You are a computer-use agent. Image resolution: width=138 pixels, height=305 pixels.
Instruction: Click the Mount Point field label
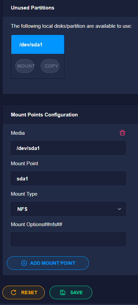[x=24, y=164]
